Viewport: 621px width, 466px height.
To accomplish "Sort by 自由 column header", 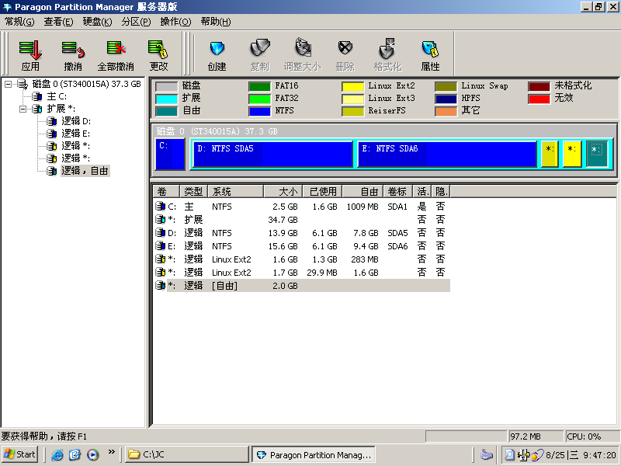I will pyautogui.click(x=363, y=192).
